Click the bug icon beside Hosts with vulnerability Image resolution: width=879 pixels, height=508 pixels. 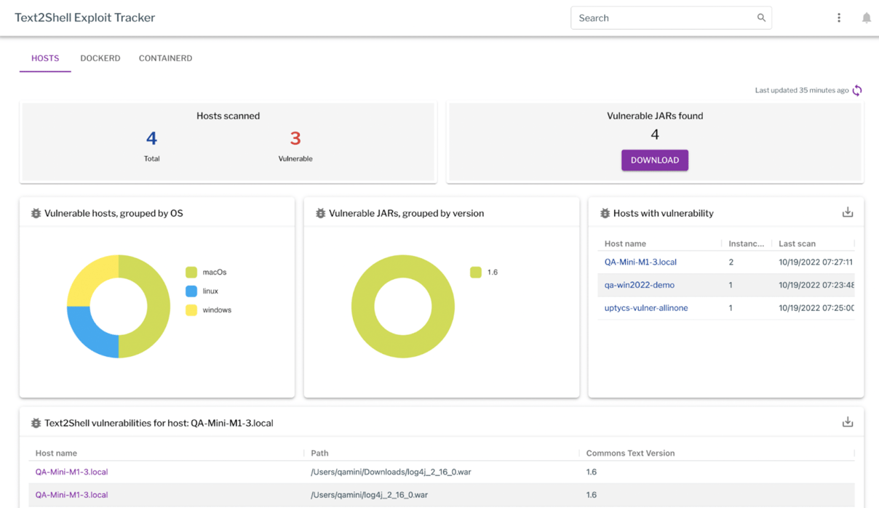605,214
